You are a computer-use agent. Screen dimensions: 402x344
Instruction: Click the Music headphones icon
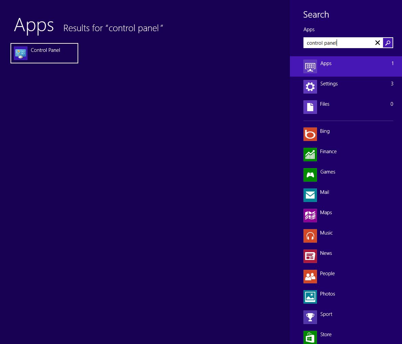tap(310, 236)
